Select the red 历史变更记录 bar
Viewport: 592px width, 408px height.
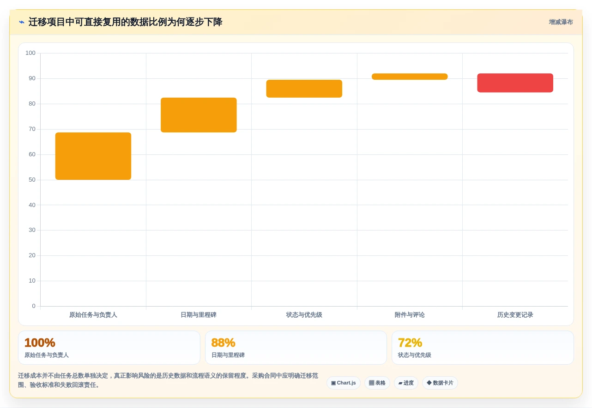(515, 83)
